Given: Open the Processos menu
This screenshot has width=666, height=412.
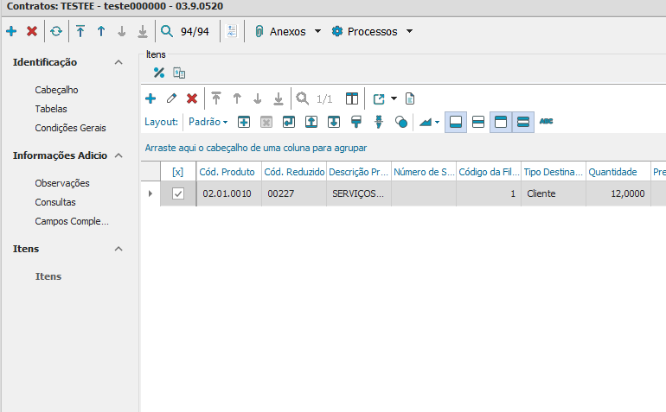Looking at the screenshot, I should coord(372,32).
